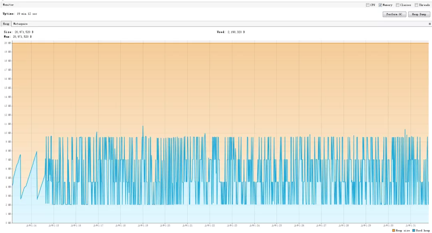Enable the Threads checkbox

point(416,5)
